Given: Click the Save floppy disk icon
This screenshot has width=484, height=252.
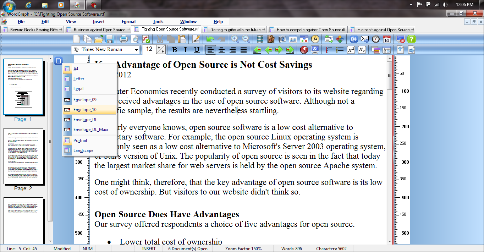Looking at the screenshot, I should (110, 39).
